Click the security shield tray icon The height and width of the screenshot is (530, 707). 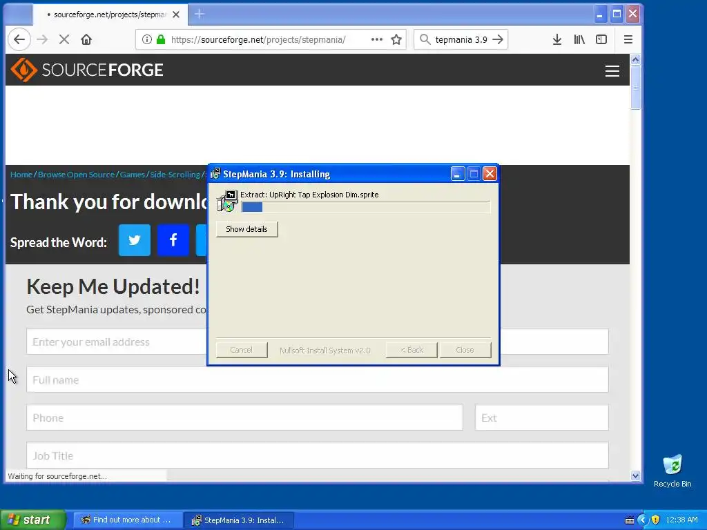[656, 520]
